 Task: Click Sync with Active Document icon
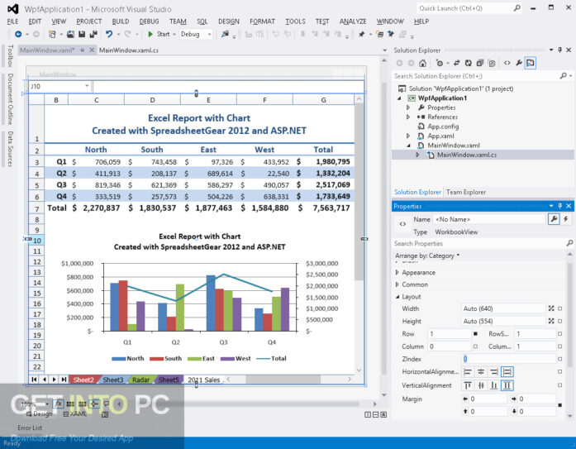pos(457,63)
